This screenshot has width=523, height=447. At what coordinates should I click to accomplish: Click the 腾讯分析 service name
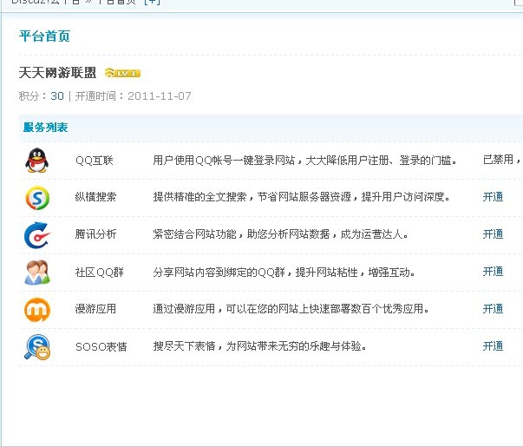point(95,234)
